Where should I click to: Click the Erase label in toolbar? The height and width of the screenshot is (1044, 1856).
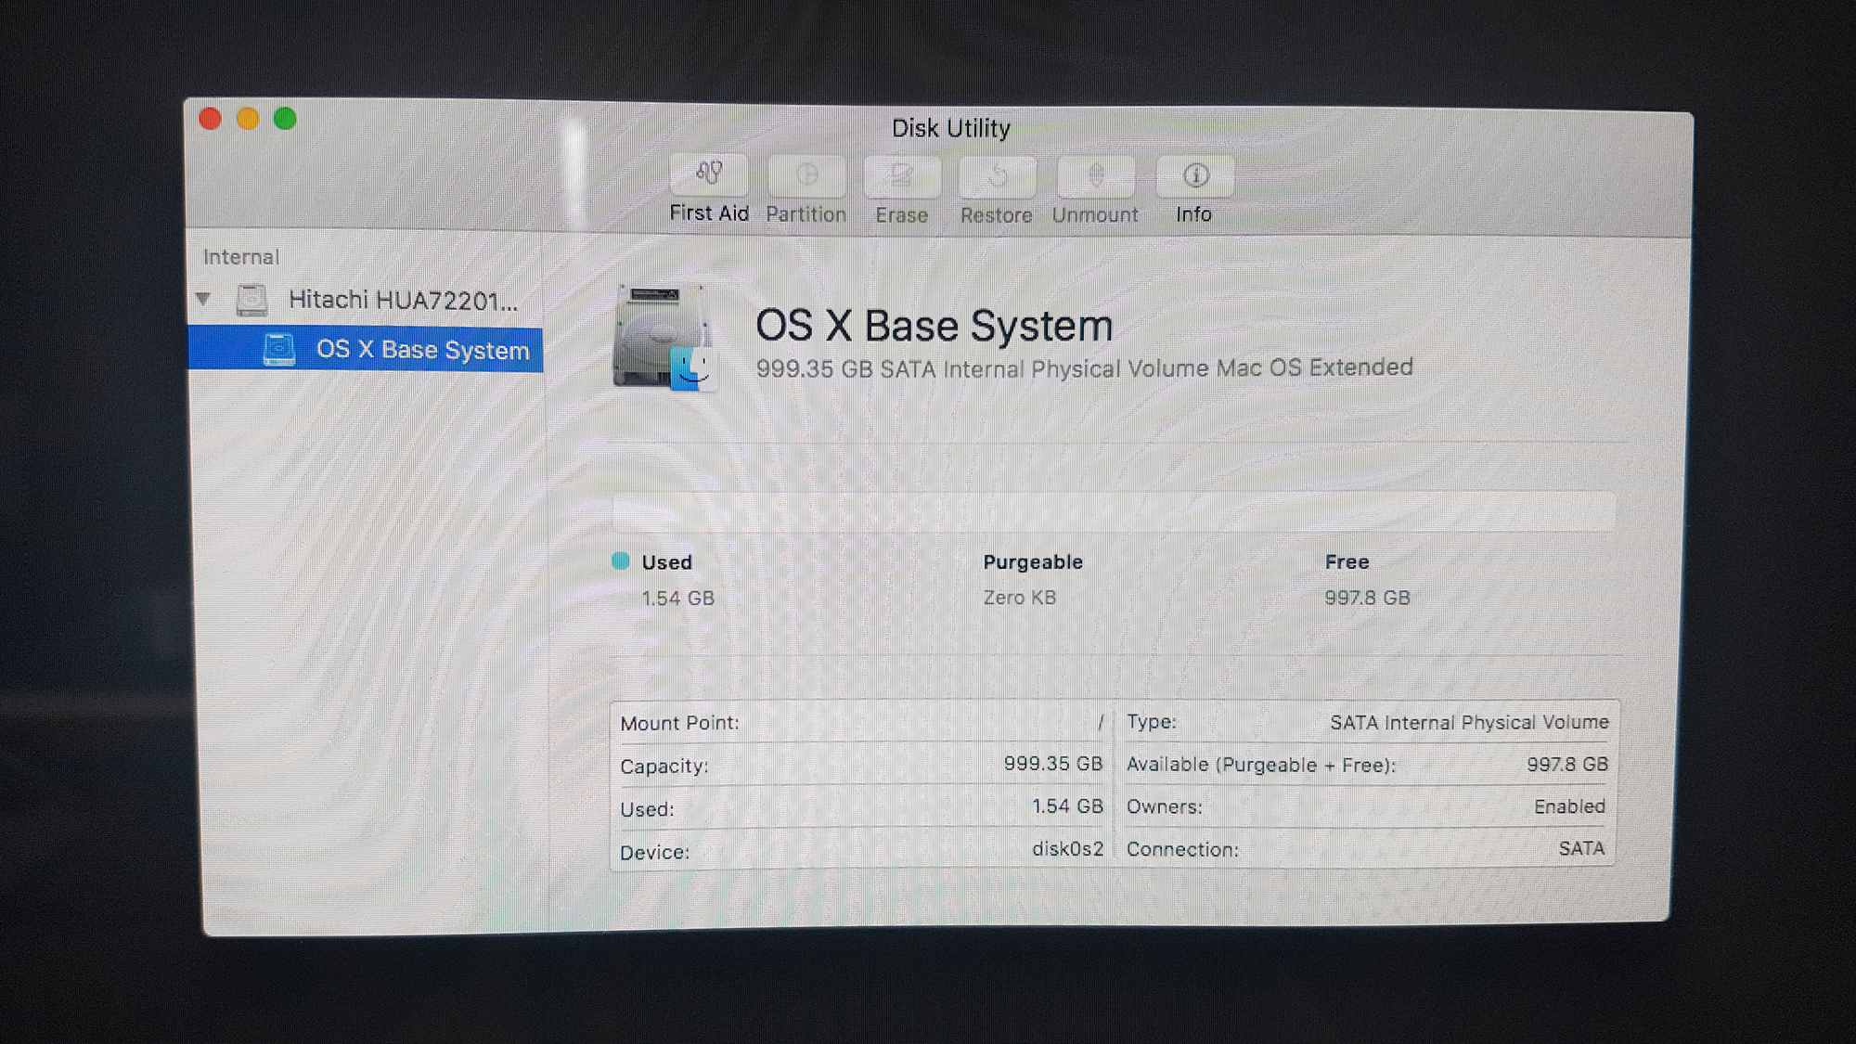[902, 215]
